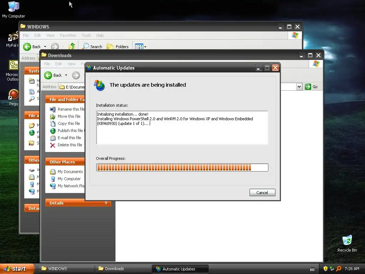Click the keyboard icon on taskbar

pos(312,269)
